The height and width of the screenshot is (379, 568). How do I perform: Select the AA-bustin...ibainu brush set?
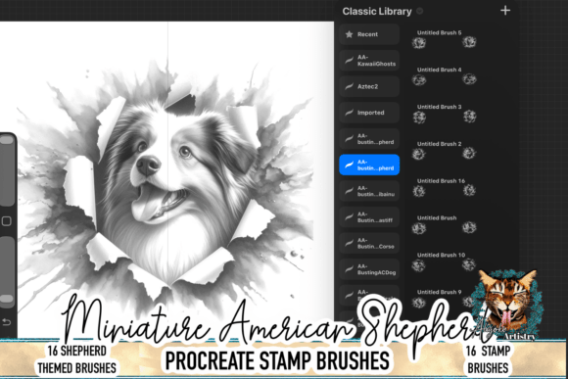[369, 191]
